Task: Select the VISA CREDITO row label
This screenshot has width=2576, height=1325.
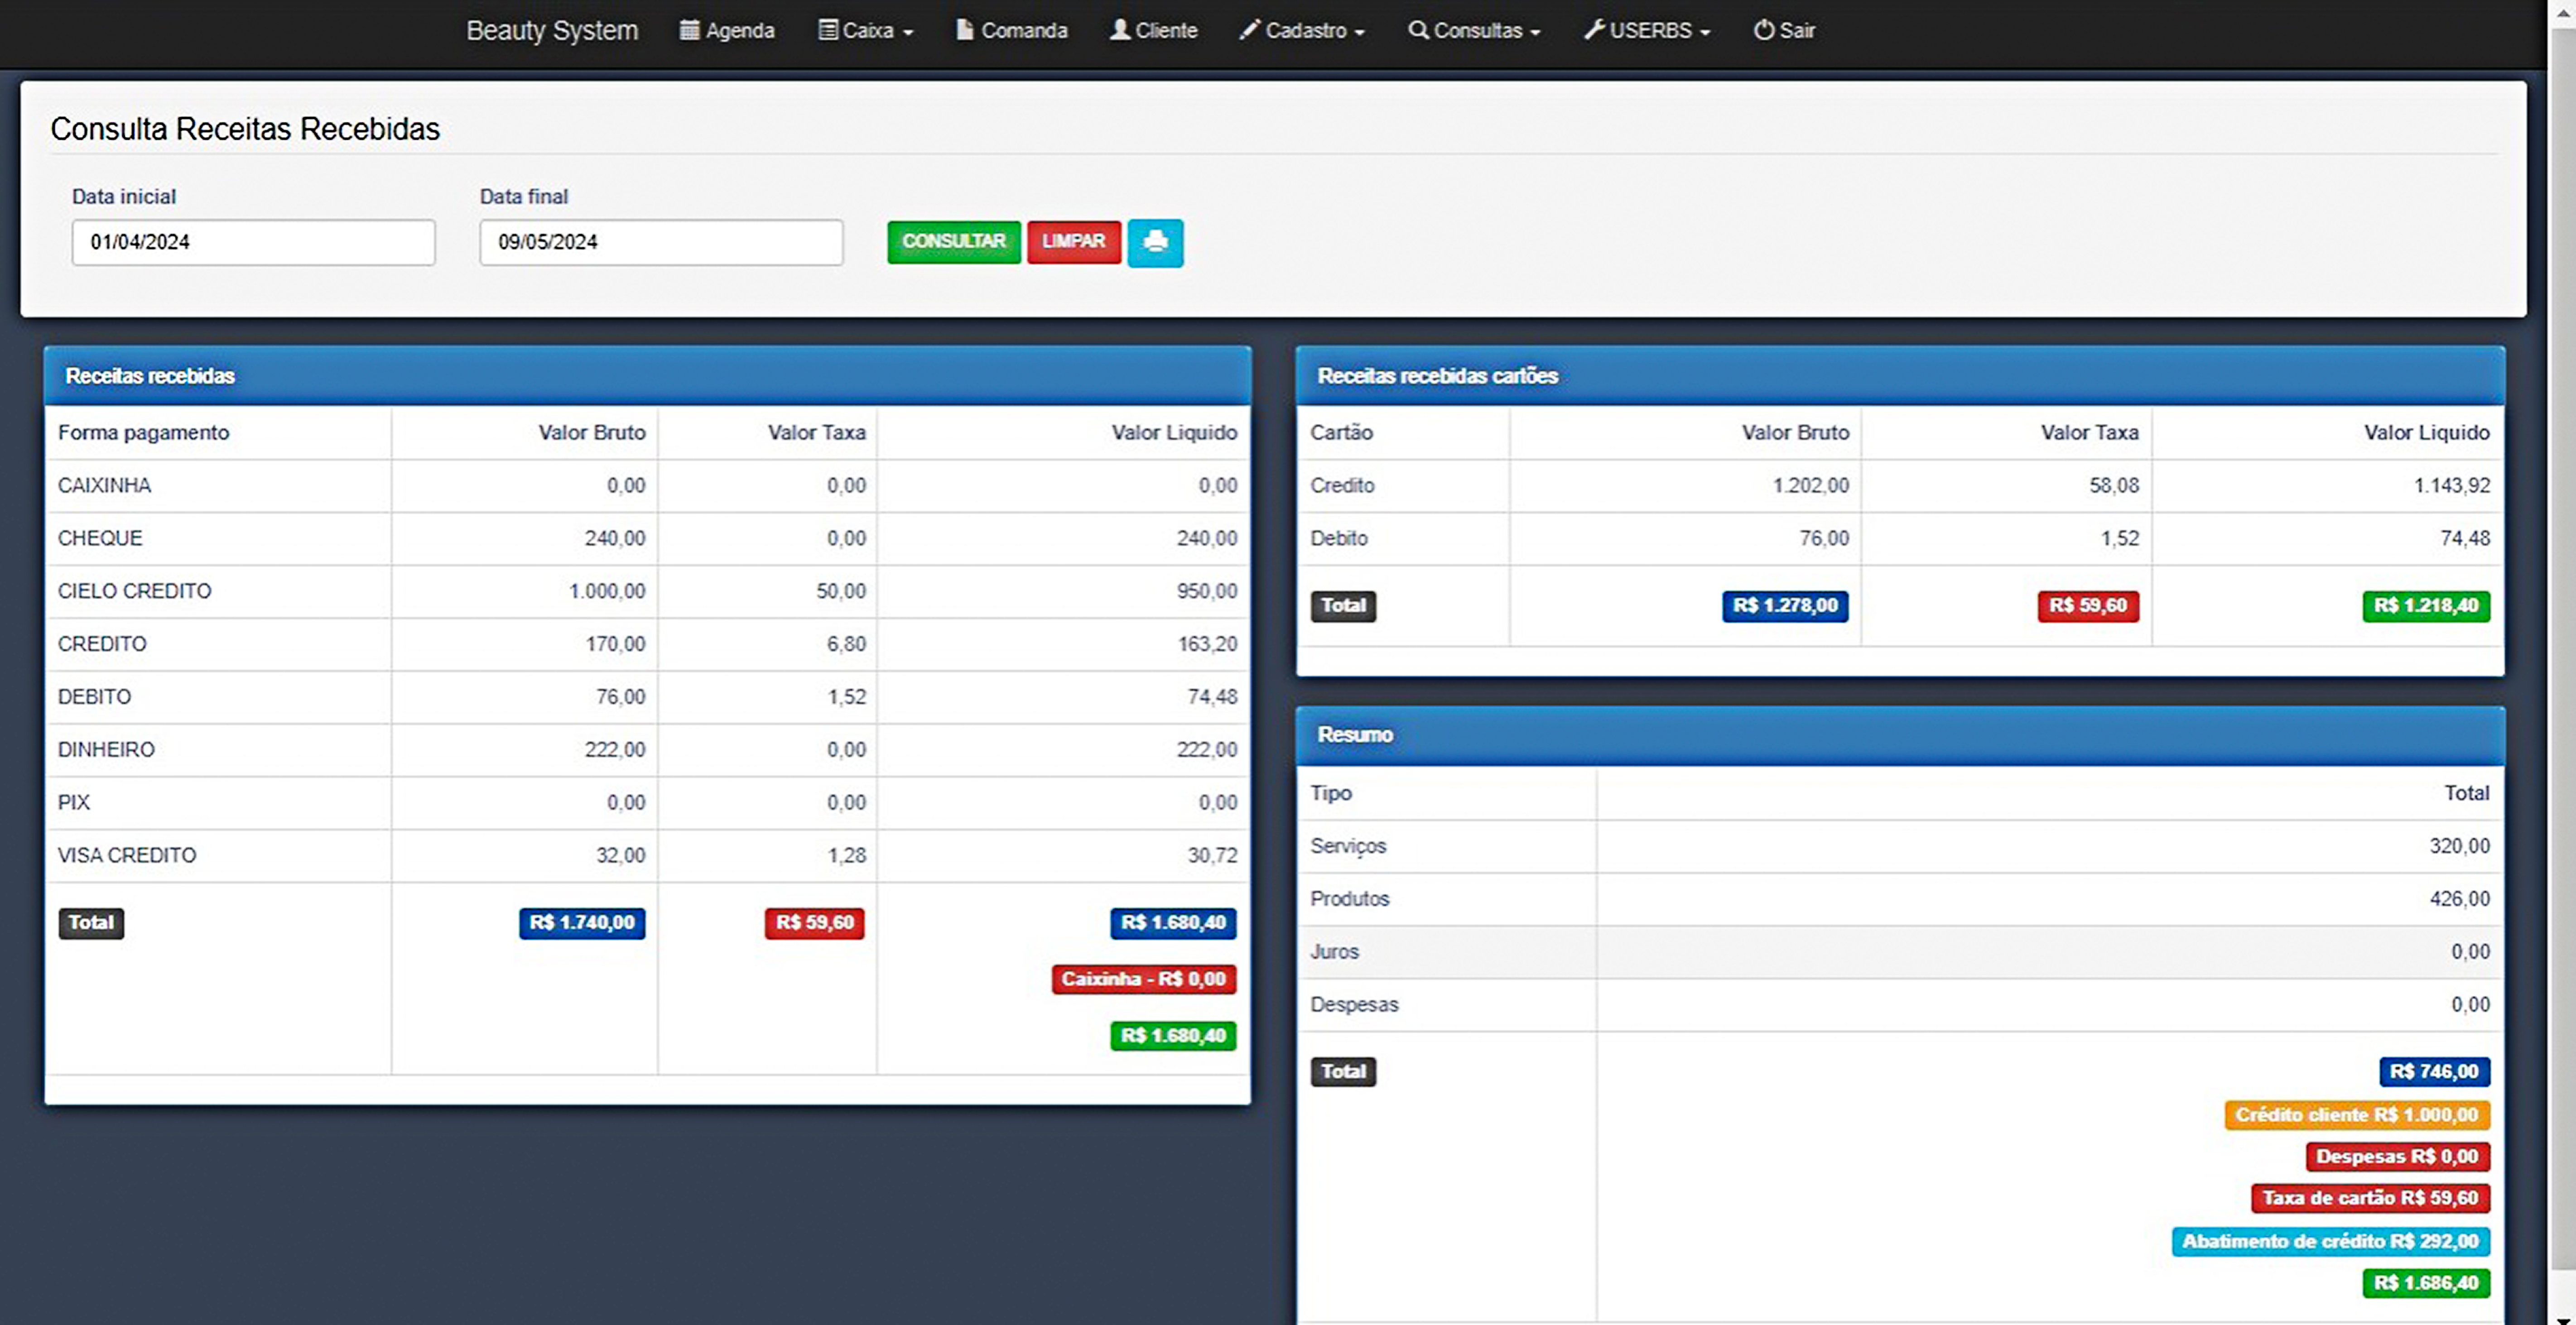Action: click(127, 856)
